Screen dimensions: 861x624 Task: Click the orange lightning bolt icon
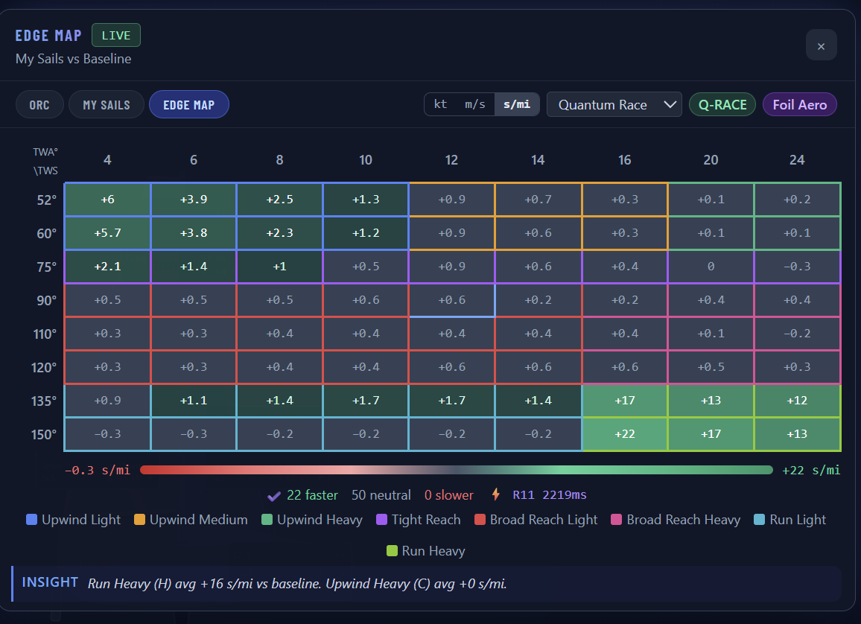pyautogui.click(x=496, y=494)
